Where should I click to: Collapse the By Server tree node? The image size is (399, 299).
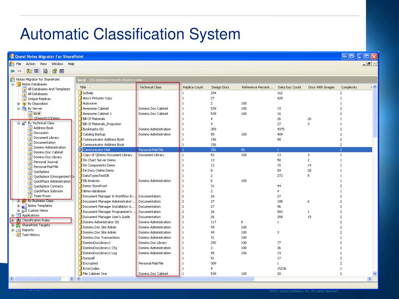coord(18,109)
